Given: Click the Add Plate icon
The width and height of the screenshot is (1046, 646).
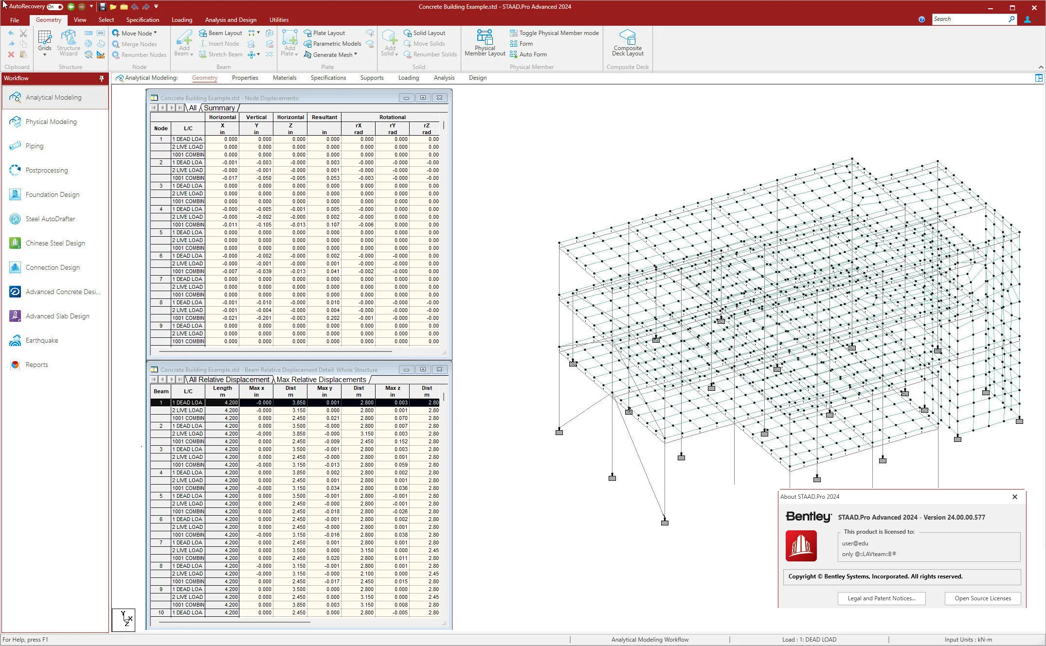Looking at the screenshot, I should (290, 37).
